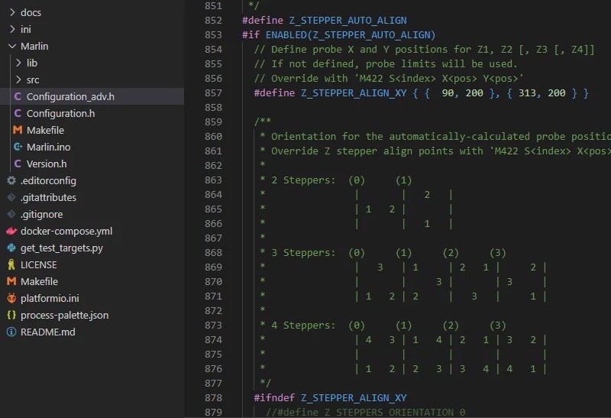
Task: Click Z_STEPPER_AUTO_ALIGN on the #define line
Action: pyautogui.click(x=348, y=21)
